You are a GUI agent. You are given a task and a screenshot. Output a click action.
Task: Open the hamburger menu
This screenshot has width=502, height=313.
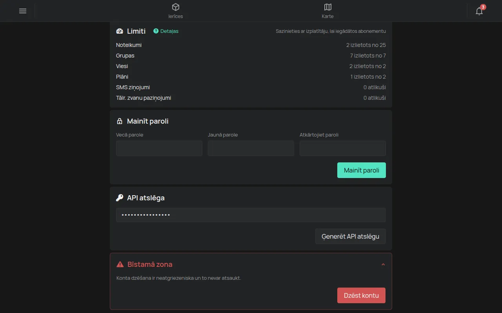(x=23, y=11)
